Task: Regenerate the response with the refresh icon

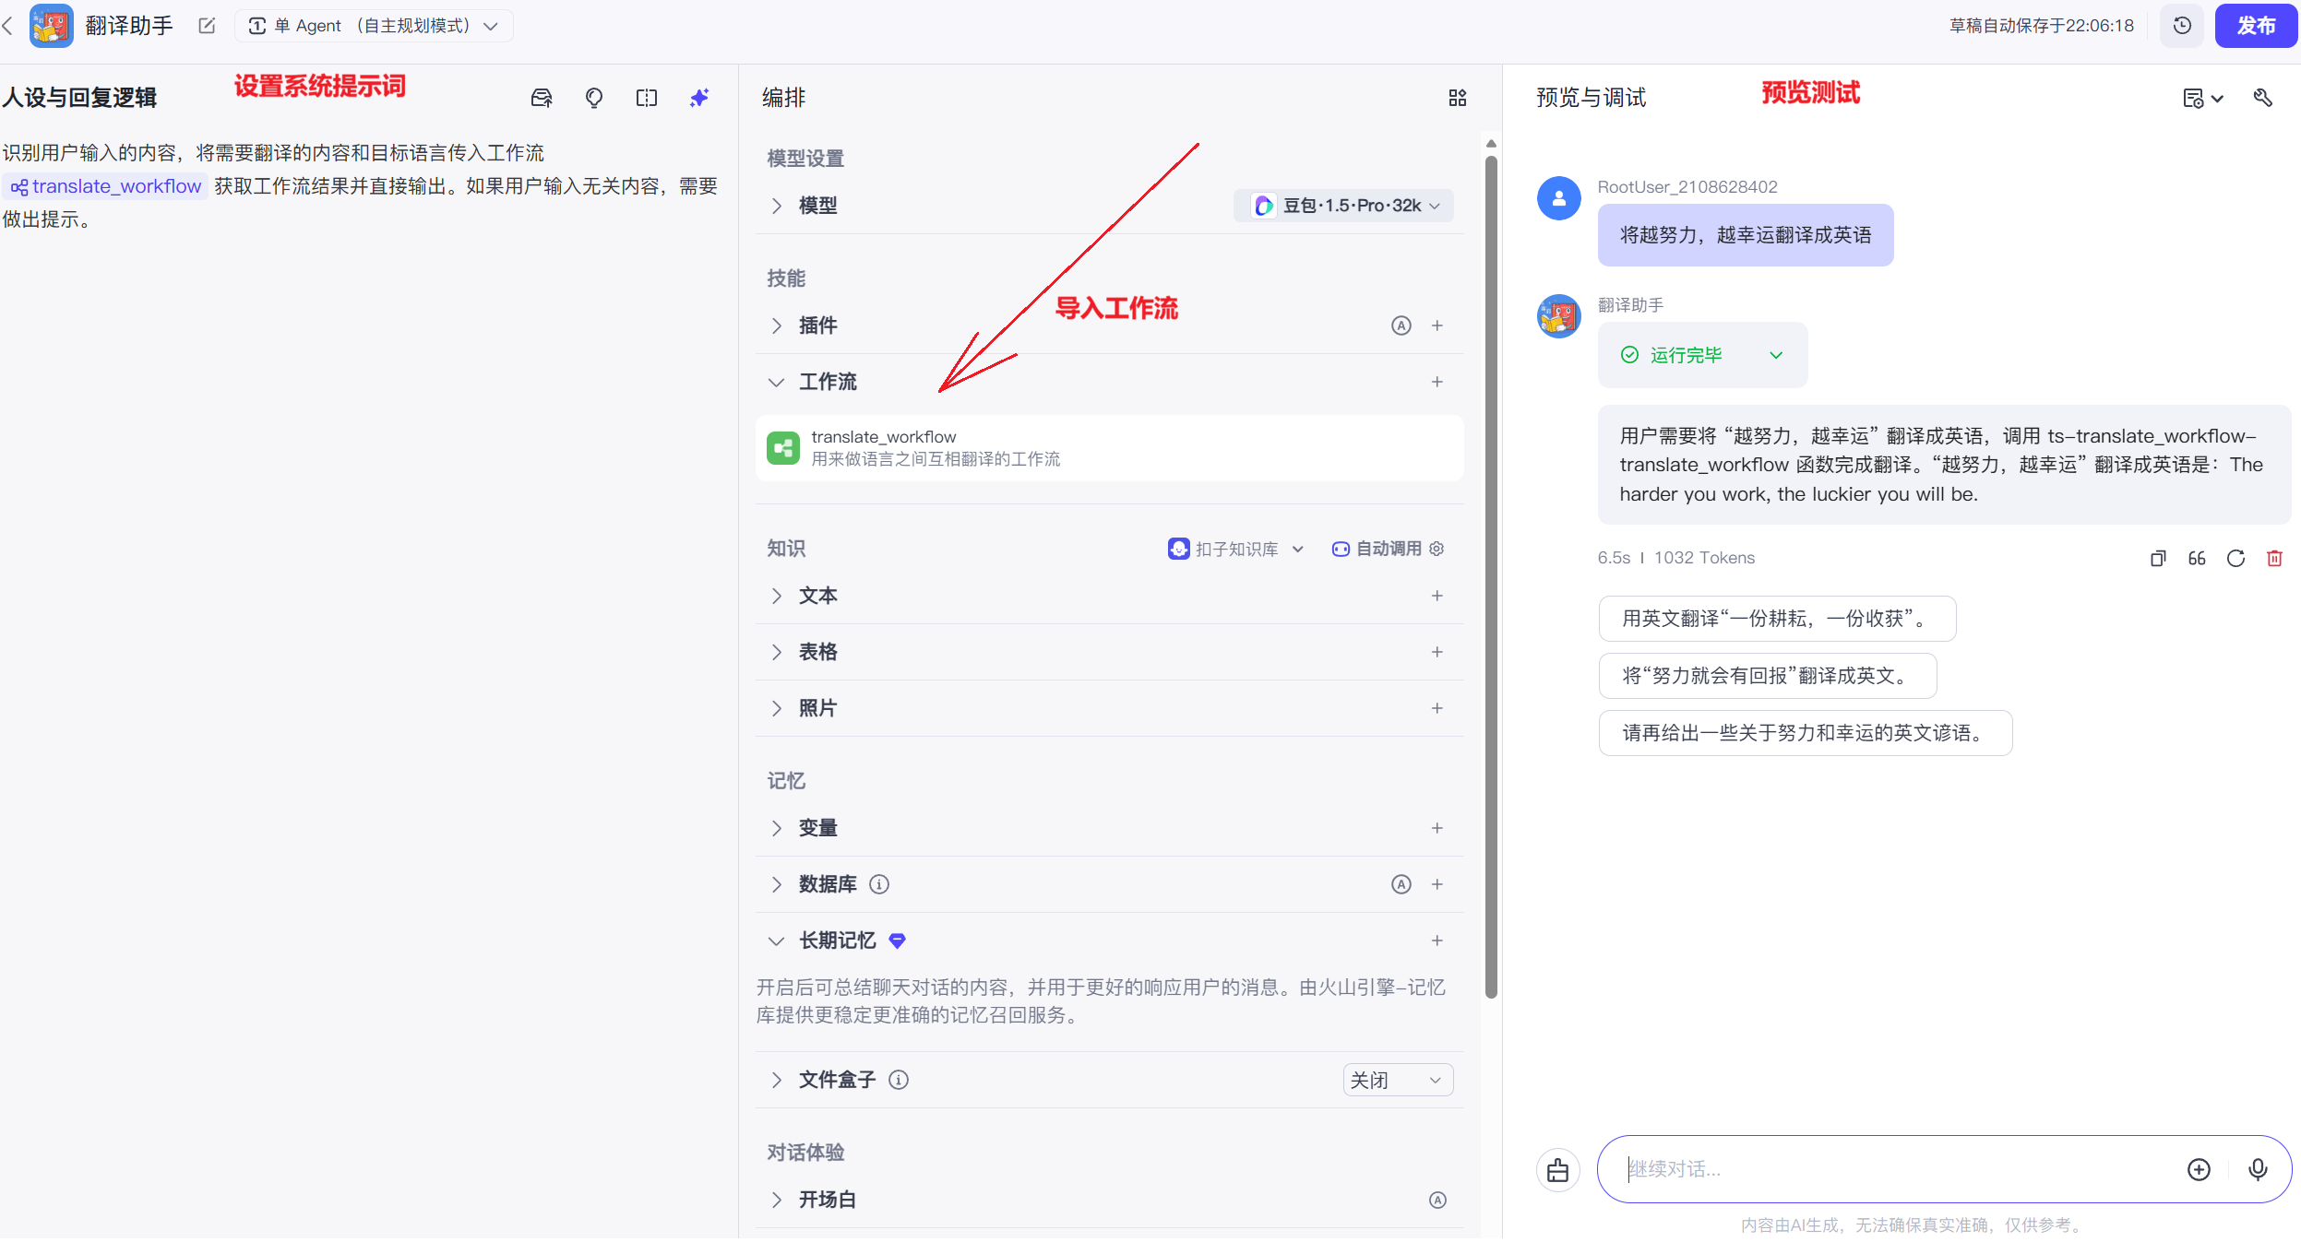Action: (2235, 558)
